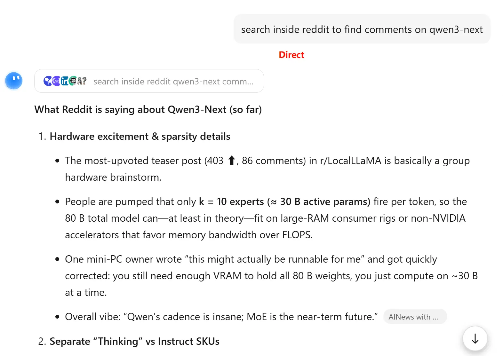
Task: Click the 'What Reddit is saying' heading
Action: [x=148, y=109]
